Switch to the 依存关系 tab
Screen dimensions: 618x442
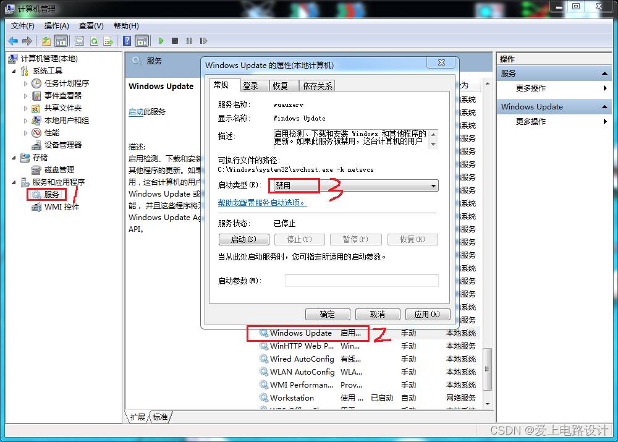click(317, 86)
